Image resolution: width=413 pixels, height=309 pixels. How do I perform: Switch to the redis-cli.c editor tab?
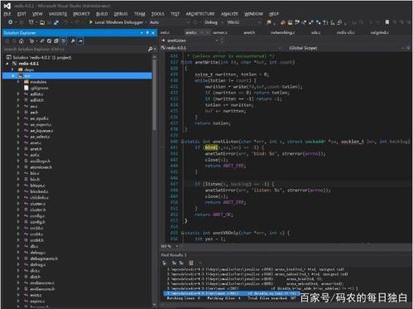345,32
